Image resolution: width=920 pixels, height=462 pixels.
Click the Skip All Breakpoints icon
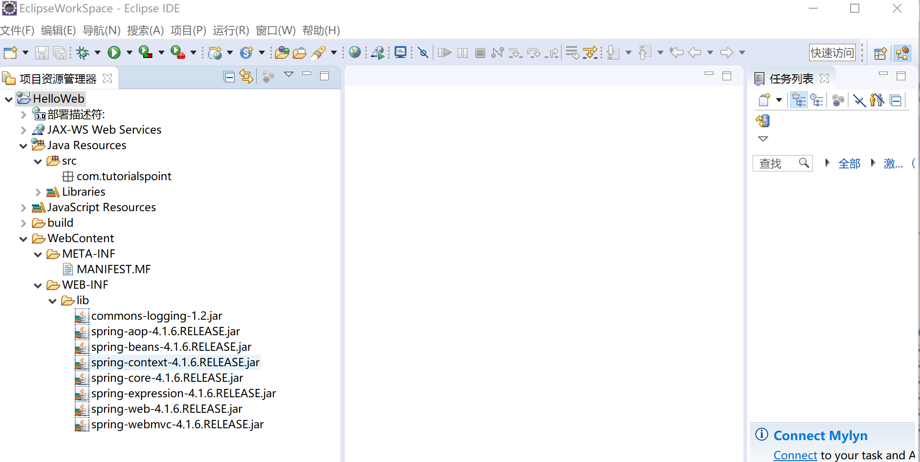pos(423,53)
